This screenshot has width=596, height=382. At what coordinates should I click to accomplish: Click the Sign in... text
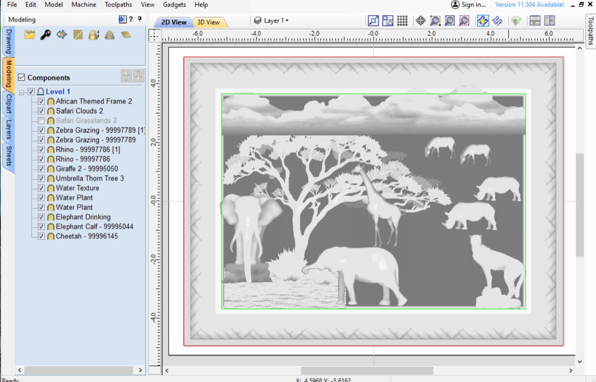pyautogui.click(x=474, y=5)
